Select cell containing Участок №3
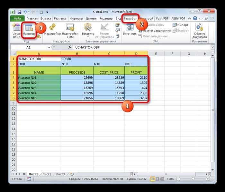The height and width of the screenshot is (192, 225). pyautogui.click(x=39, y=88)
